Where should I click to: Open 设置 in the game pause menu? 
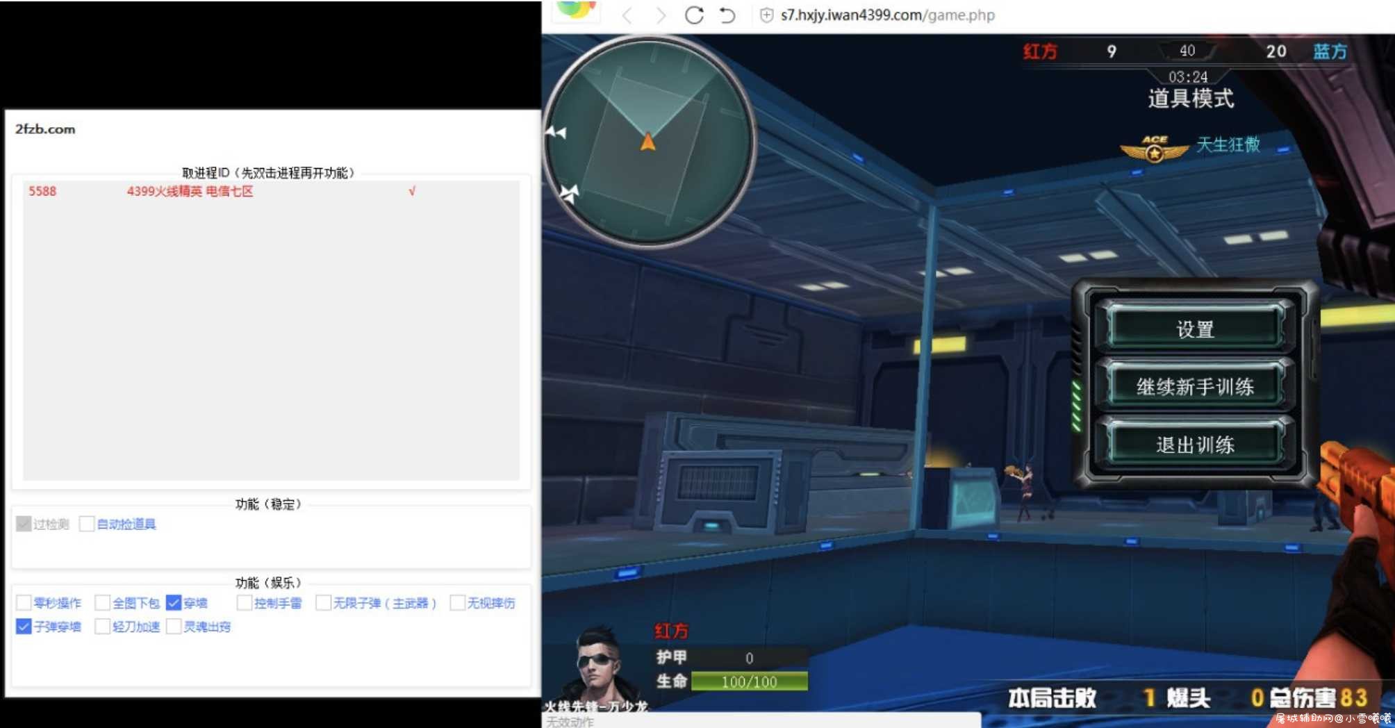[x=1195, y=329]
